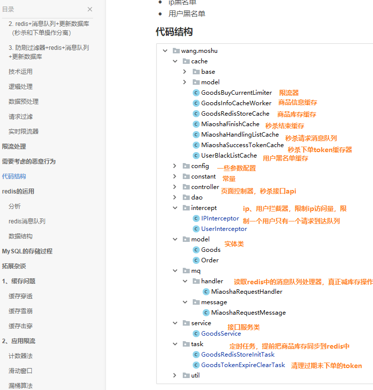
Task: Collapse the task folder chevron
Action: 175,344
